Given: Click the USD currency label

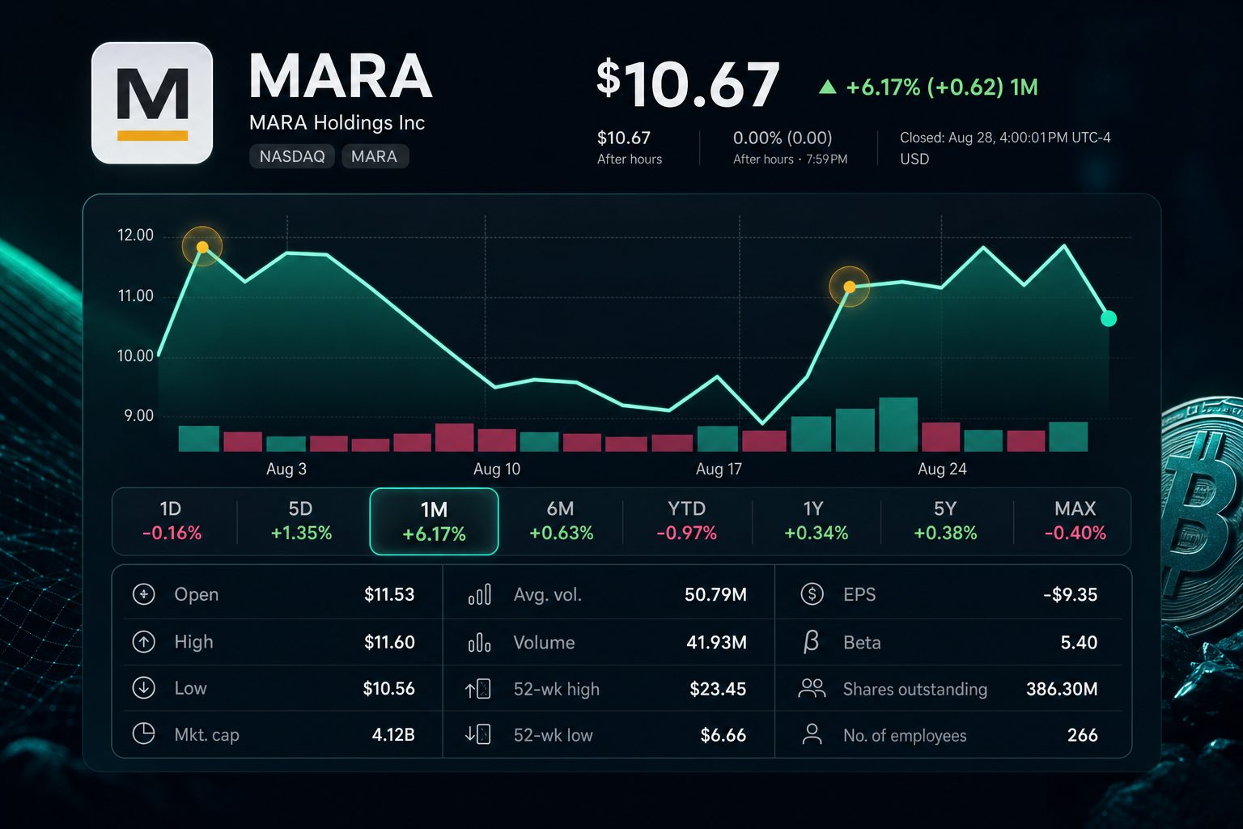Looking at the screenshot, I should (x=914, y=159).
